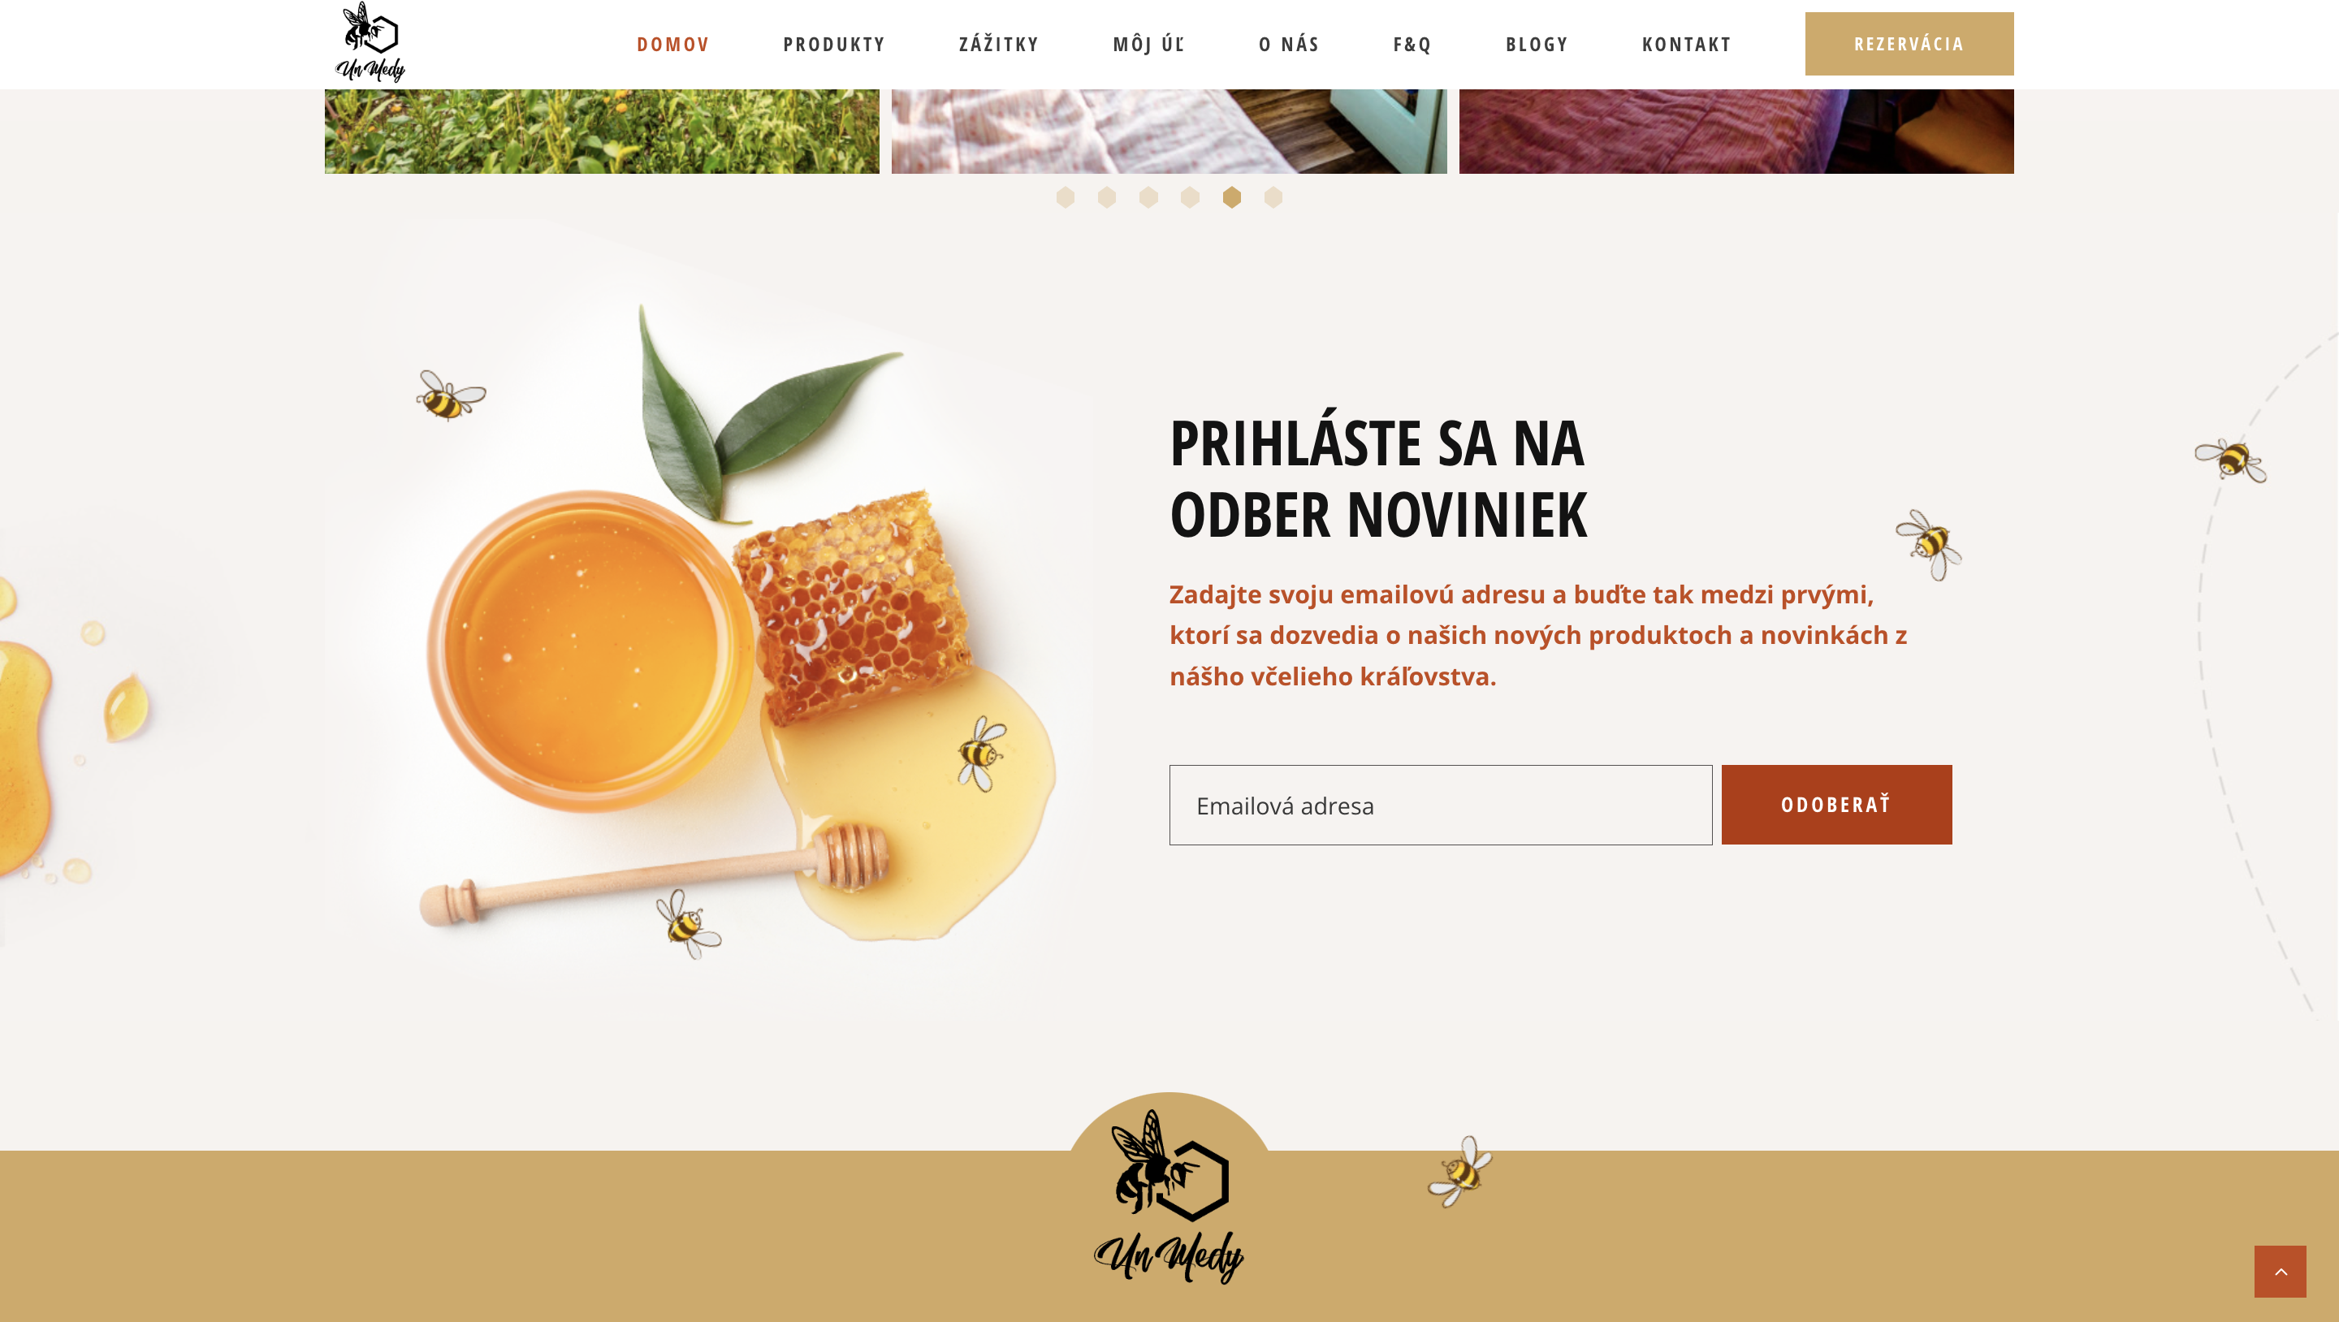Viewport: 2339px width, 1322px height.
Task: Open the Produkty menu item
Action: click(833, 44)
